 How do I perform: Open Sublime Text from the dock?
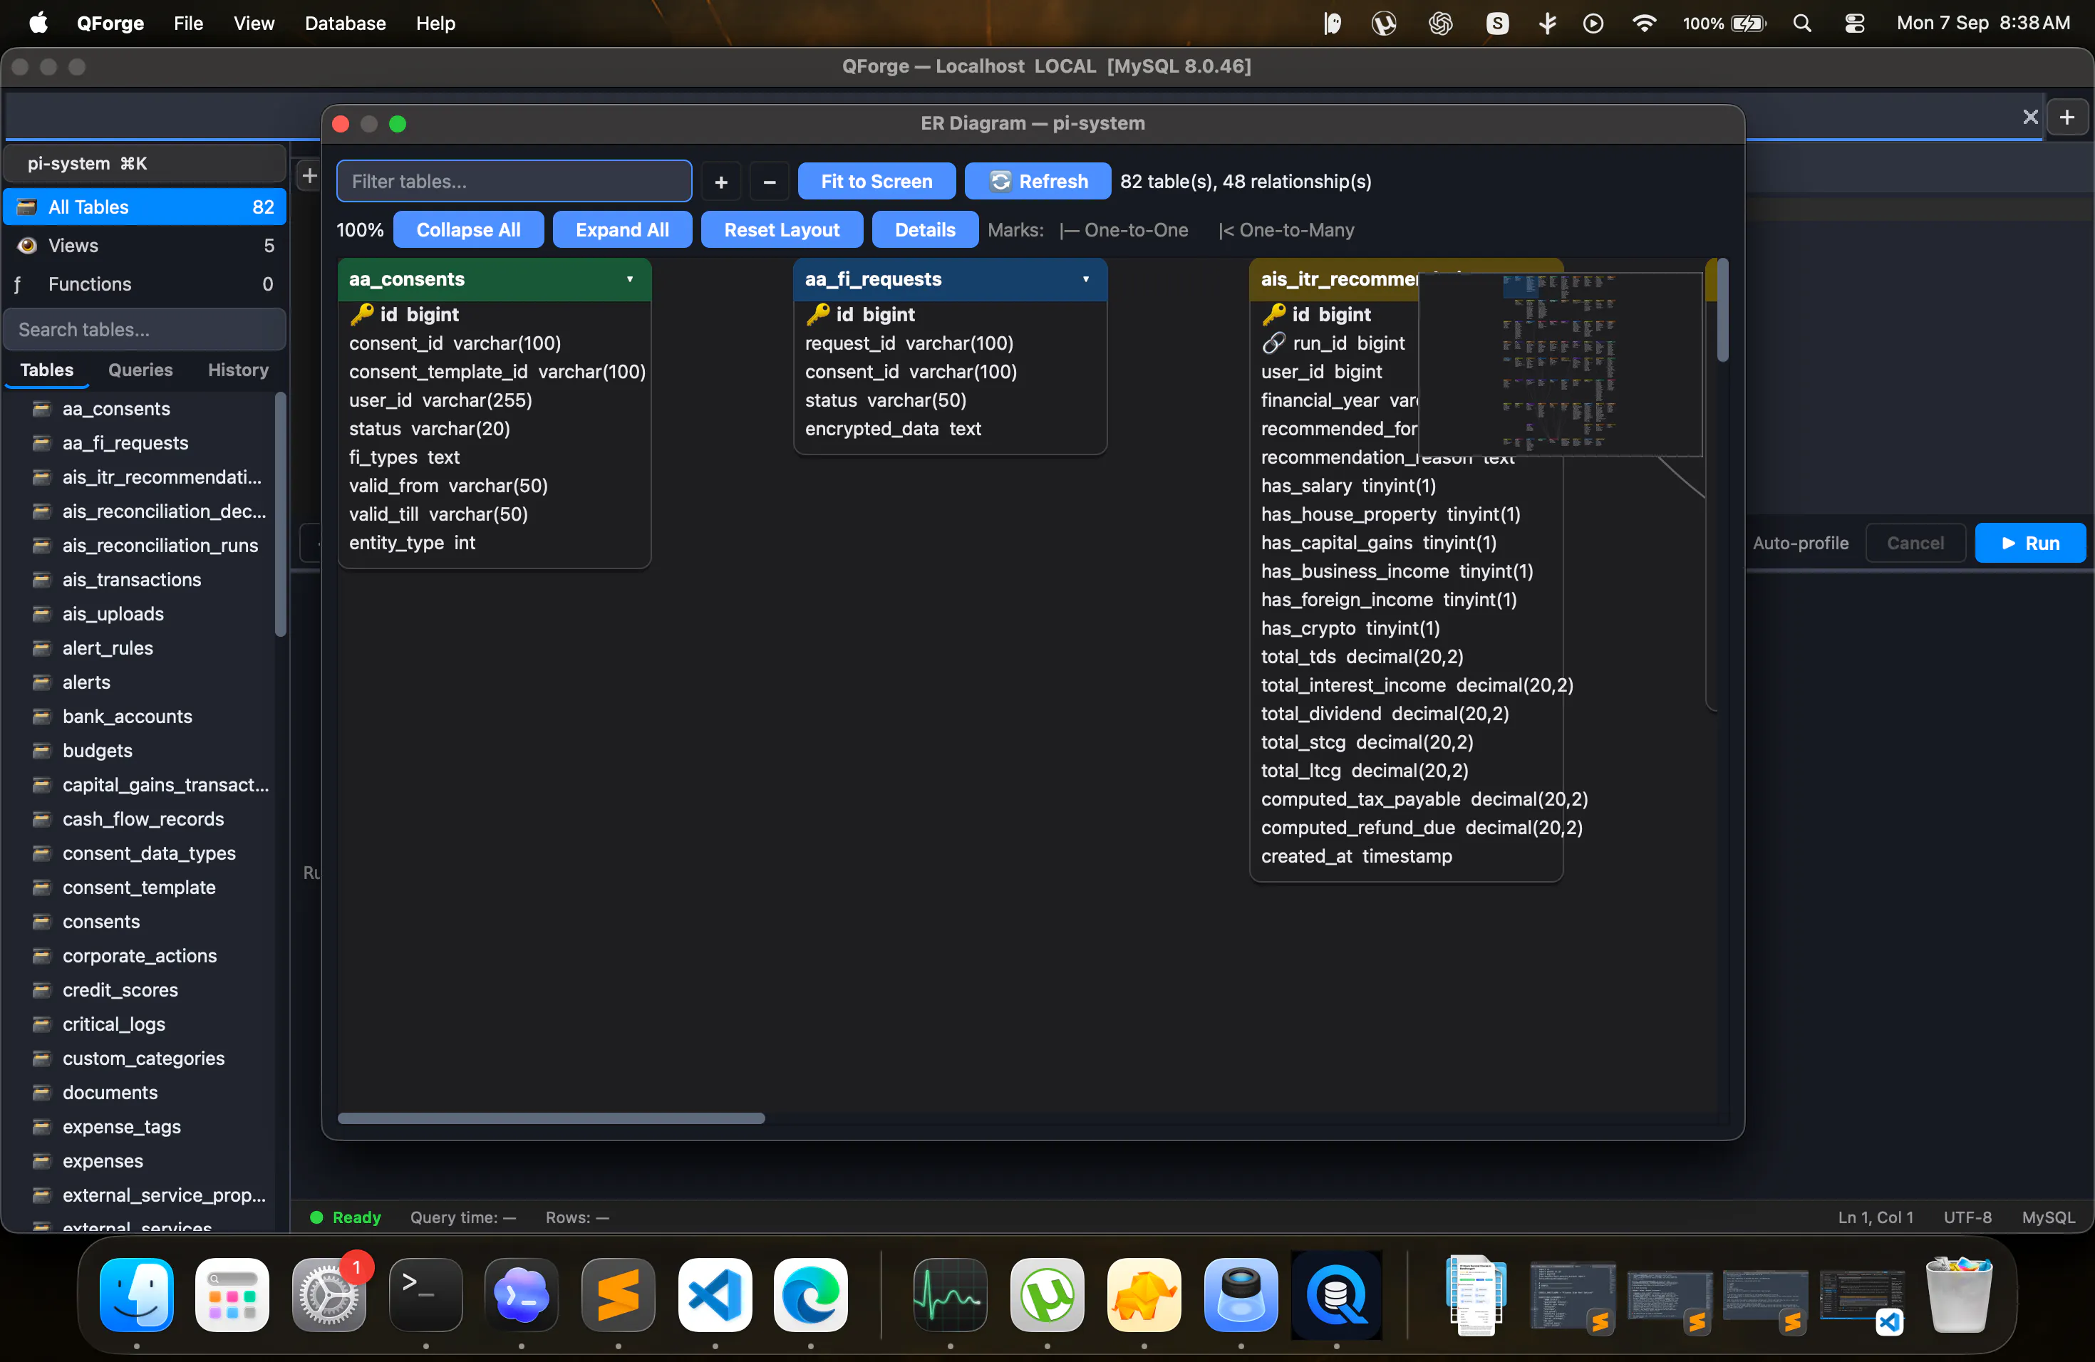(x=618, y=1295)
